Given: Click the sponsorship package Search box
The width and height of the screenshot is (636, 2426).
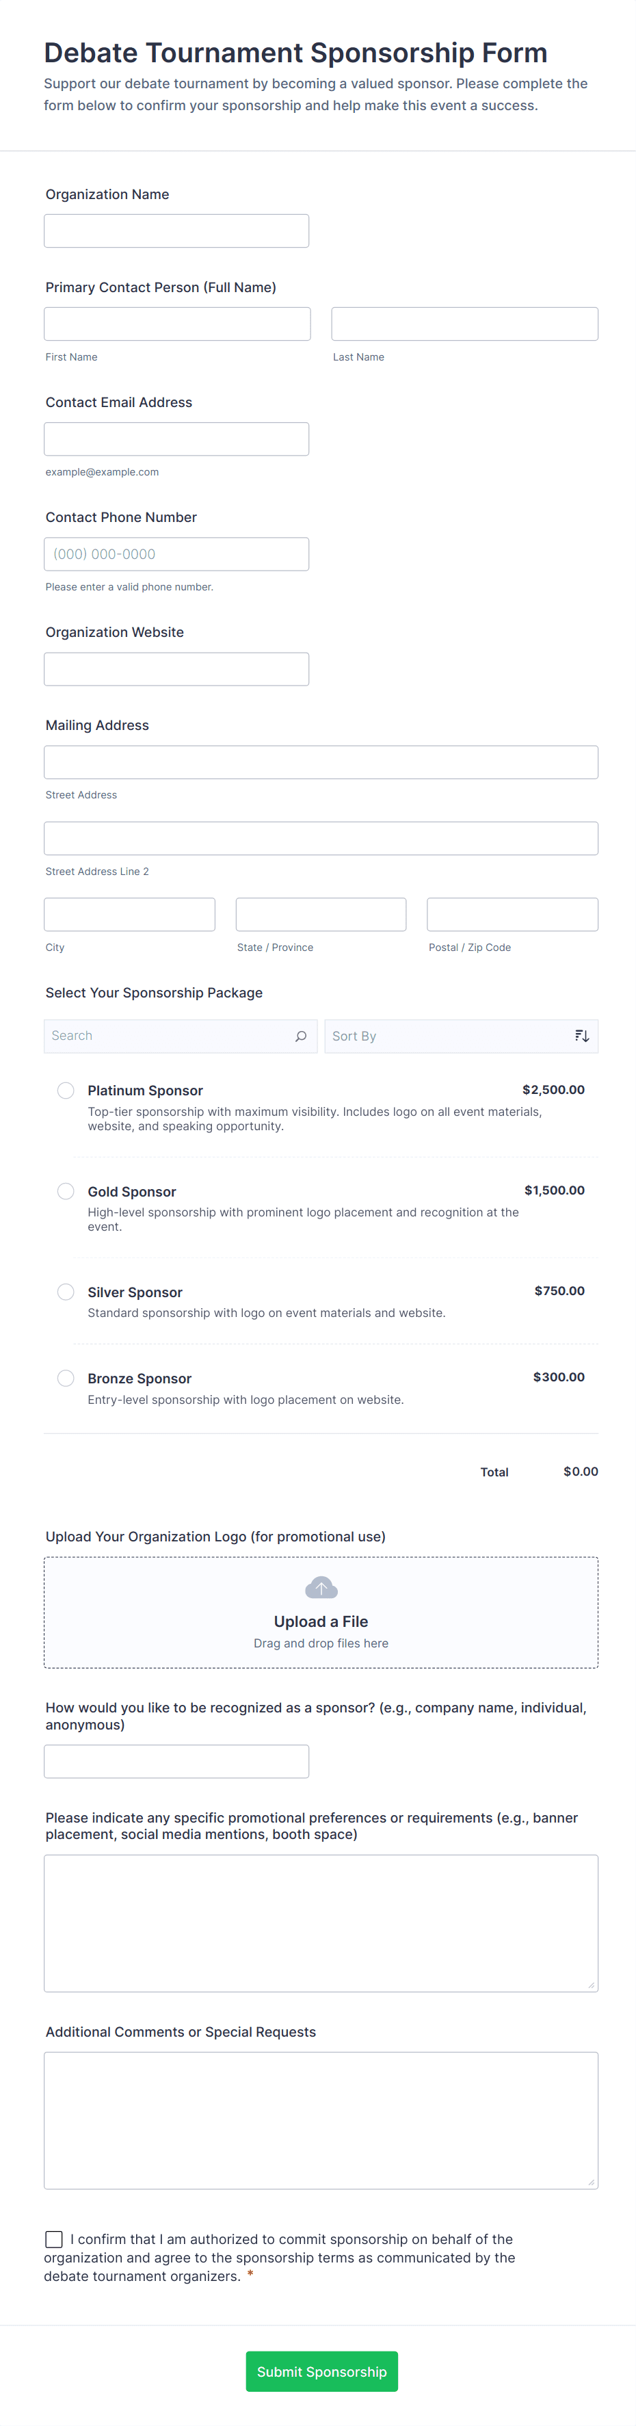Looking at the screenshot, I should tap(170, 1036).
